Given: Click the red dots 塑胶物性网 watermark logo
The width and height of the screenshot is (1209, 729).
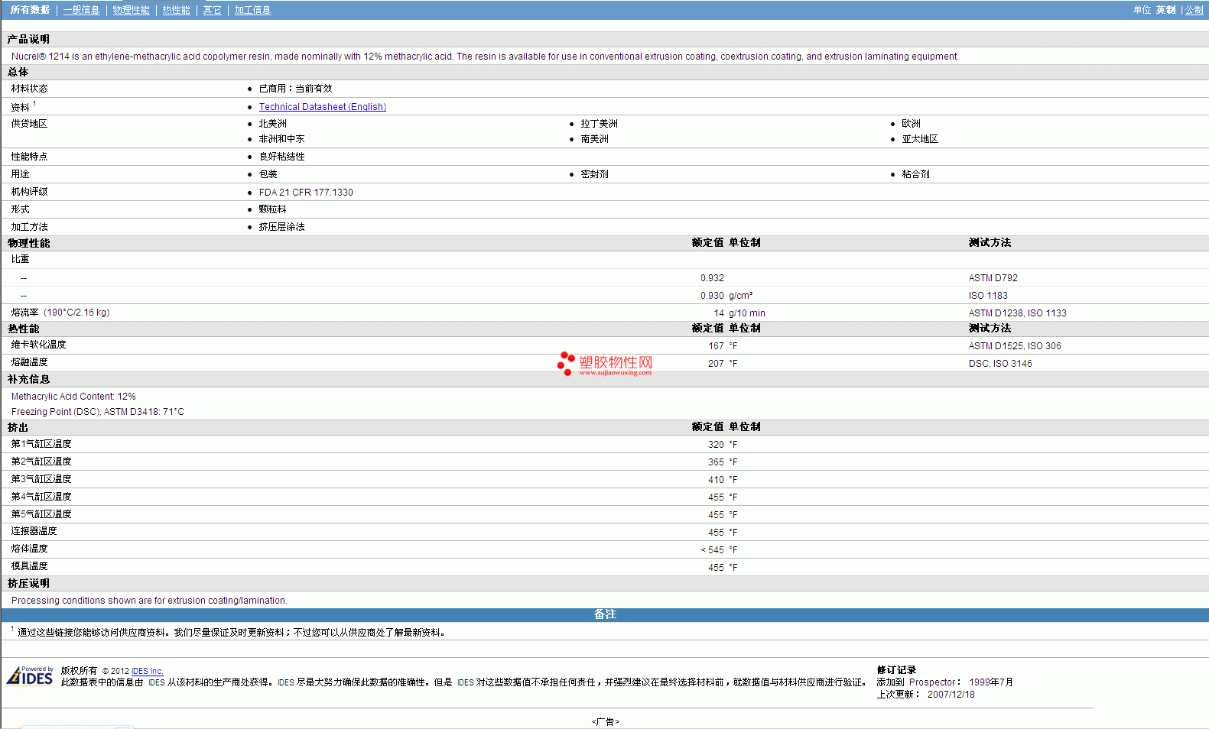Looking at the screenshot, I should click(566, 363).
